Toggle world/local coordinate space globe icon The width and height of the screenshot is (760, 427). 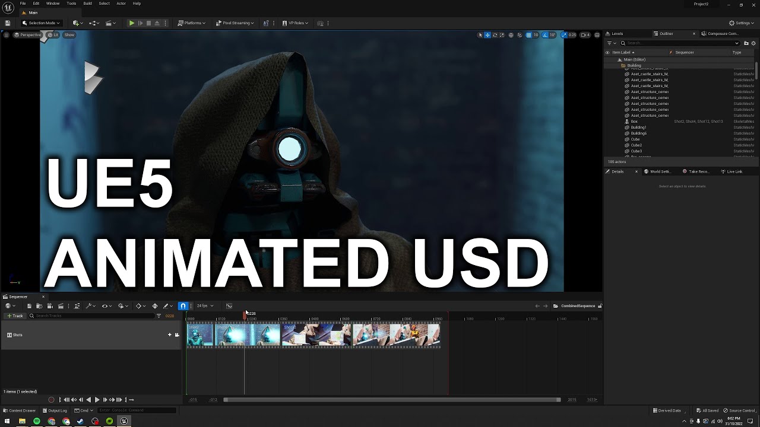point(511,35)
